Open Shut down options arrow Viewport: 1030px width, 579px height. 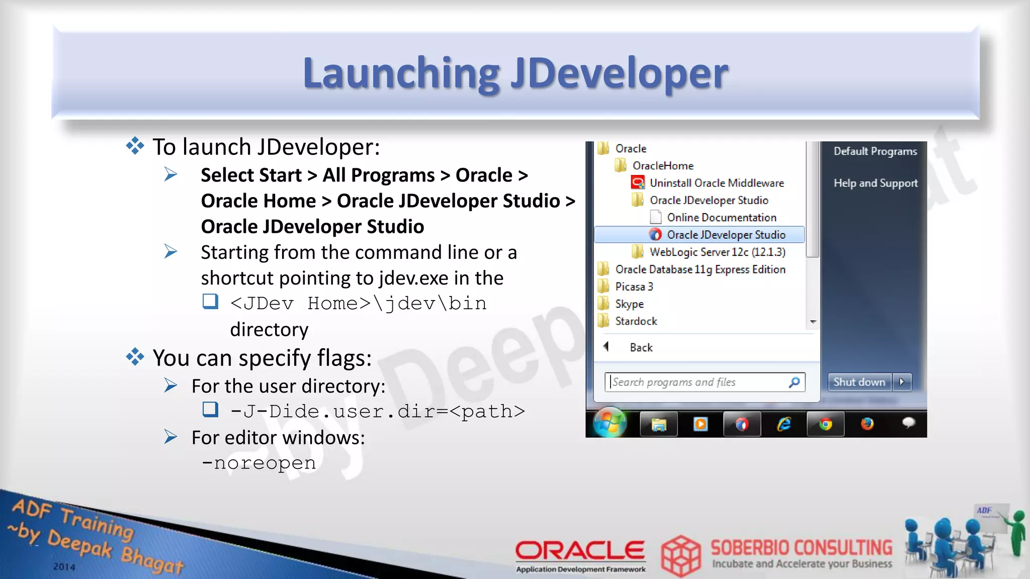coord(902,382)
